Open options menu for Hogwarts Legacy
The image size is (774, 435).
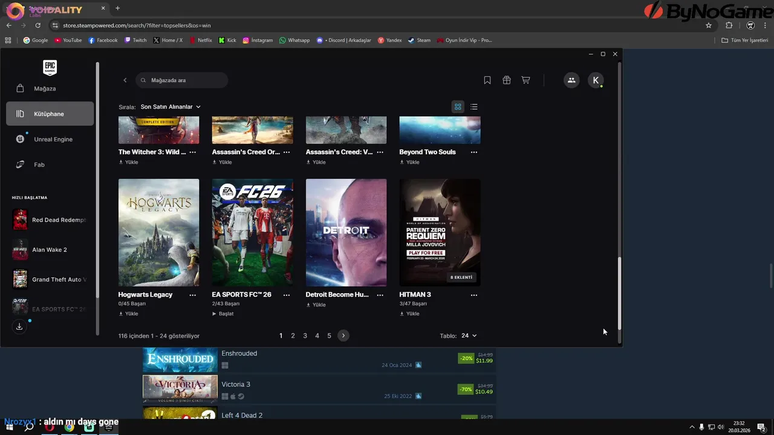[192, 295]
